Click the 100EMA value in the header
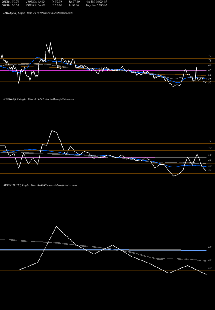 [x=35, y=2]
